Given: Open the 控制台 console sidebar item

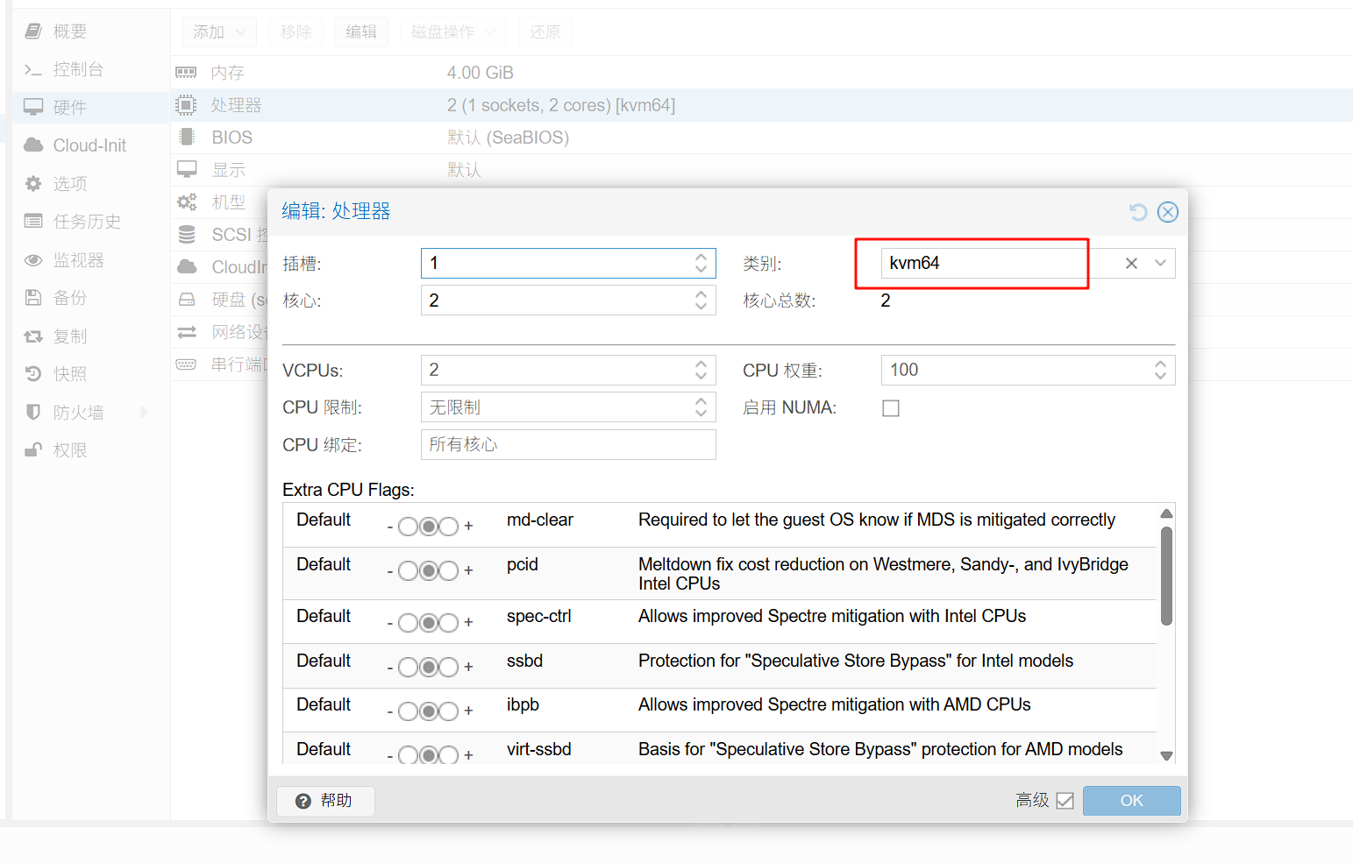Looking at the screenshot, I should click(x=77, y=69).
